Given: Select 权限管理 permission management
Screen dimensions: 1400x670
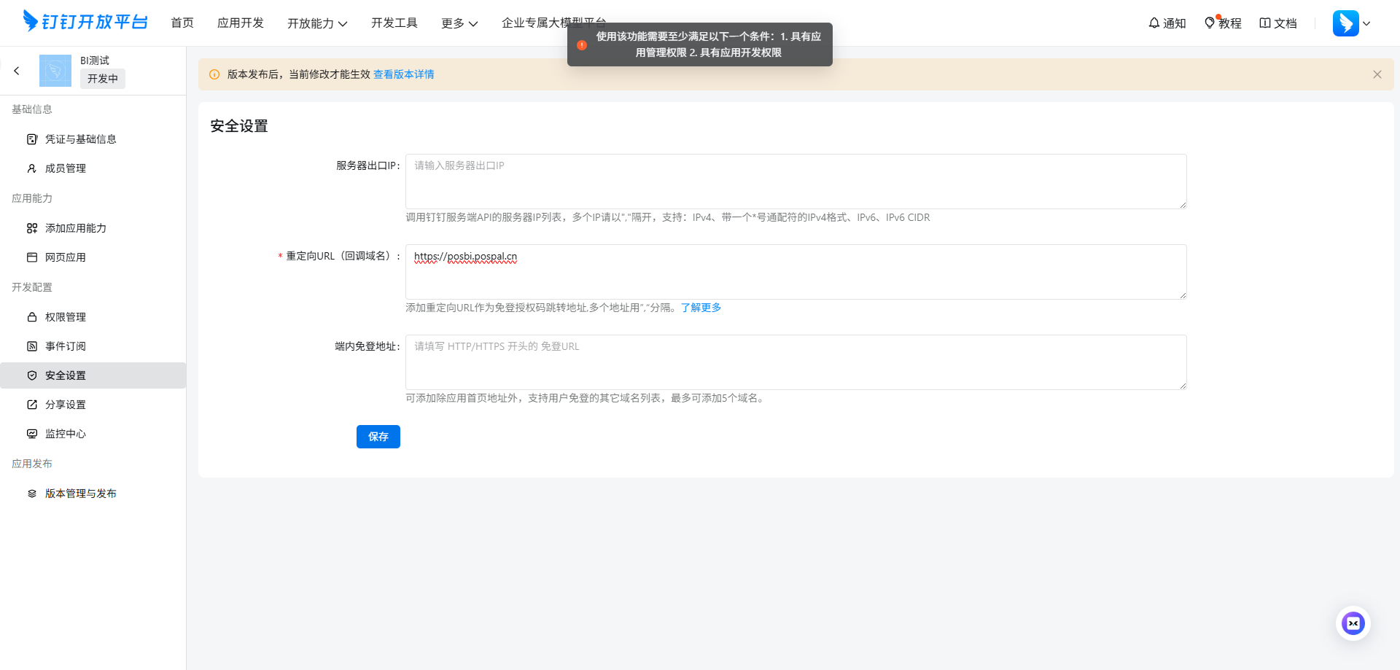Looking at the screenshot, I should point(64,316).
